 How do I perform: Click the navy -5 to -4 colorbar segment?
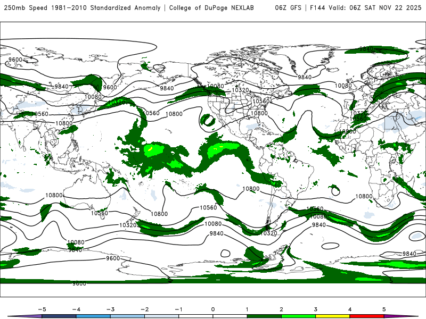click(x=59, y=316)
